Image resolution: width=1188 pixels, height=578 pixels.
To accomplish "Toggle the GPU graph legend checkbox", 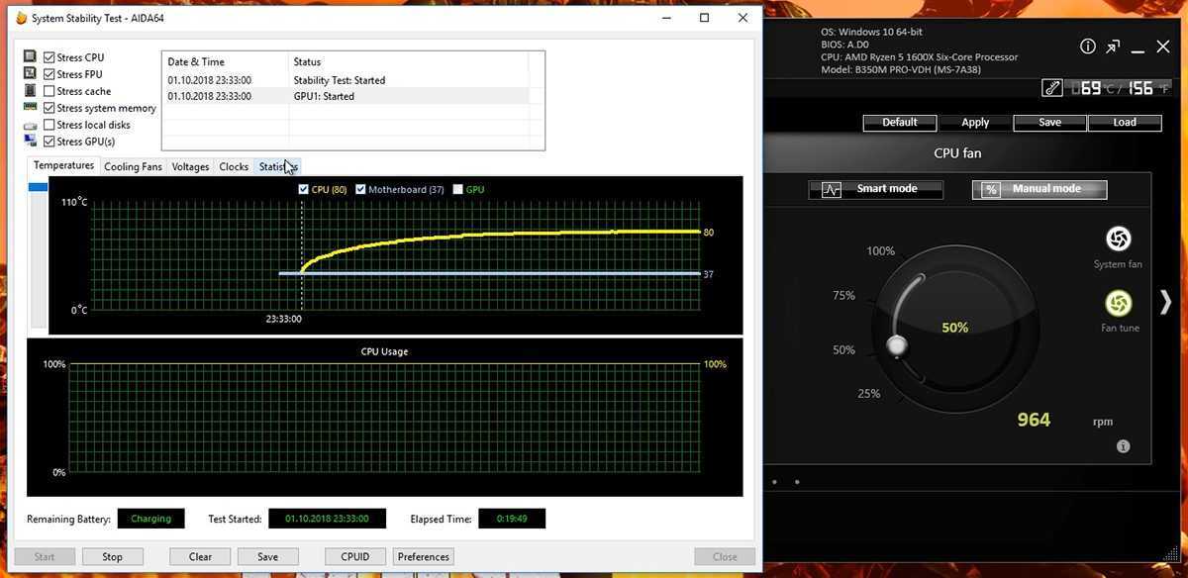I will tap(458, 189).
